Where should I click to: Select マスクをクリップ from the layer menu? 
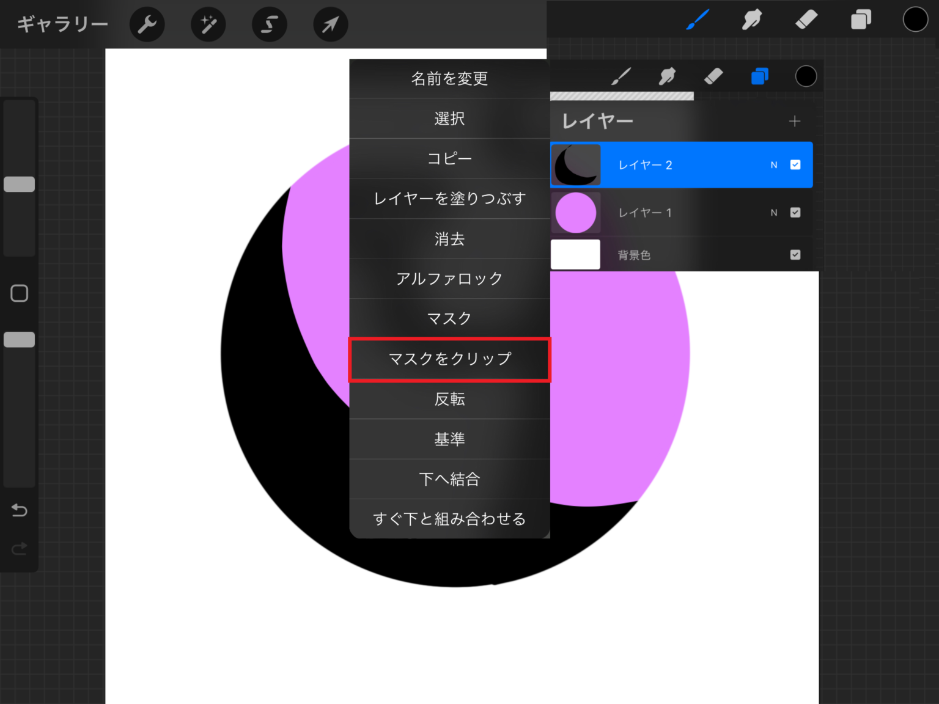tap(449, 359)
